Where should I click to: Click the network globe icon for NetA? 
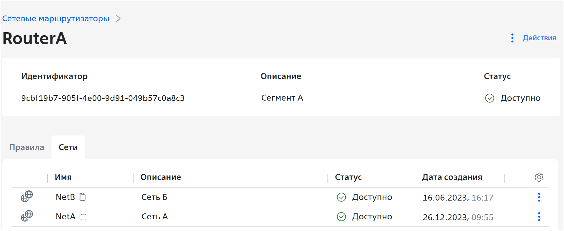point(27,216)
